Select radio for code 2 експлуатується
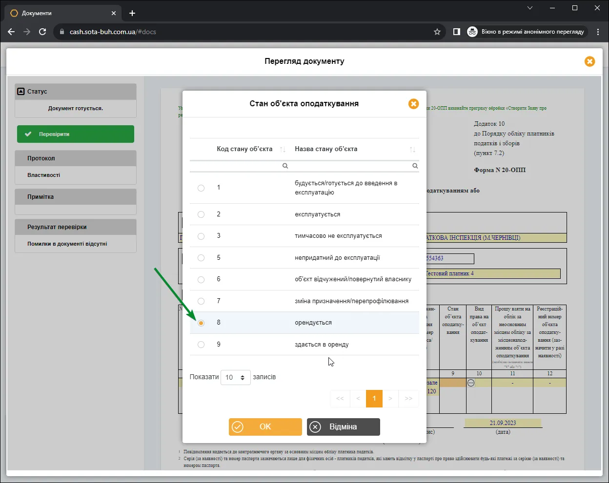Image resolution: width=609 pixels, height=483 pixels. coord(201,214)
